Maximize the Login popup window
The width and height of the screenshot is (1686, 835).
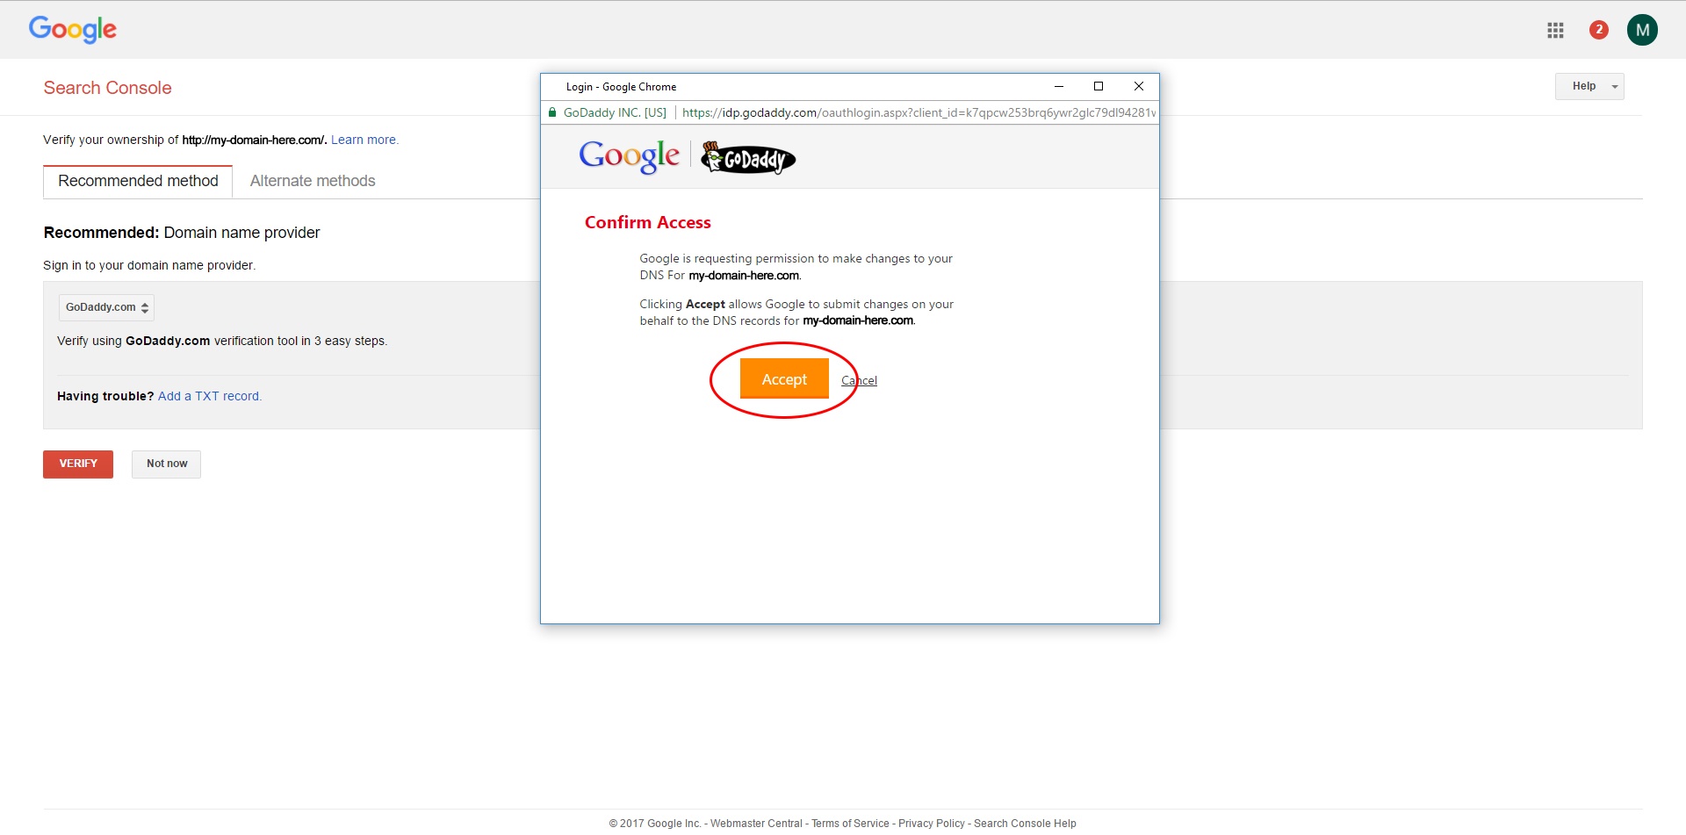[x=1098, y=86]
